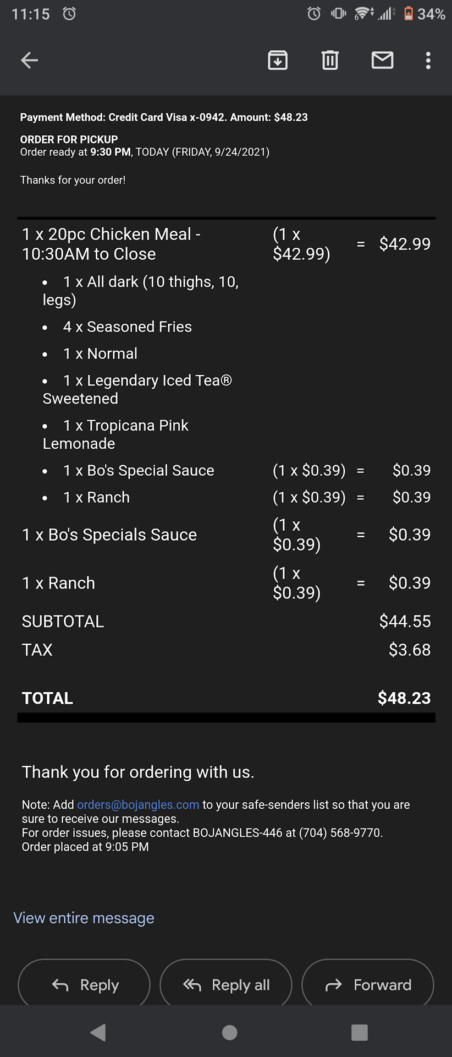Tap the back arrow to leave email
This screenshot has height=1057, width=452.
30,60
